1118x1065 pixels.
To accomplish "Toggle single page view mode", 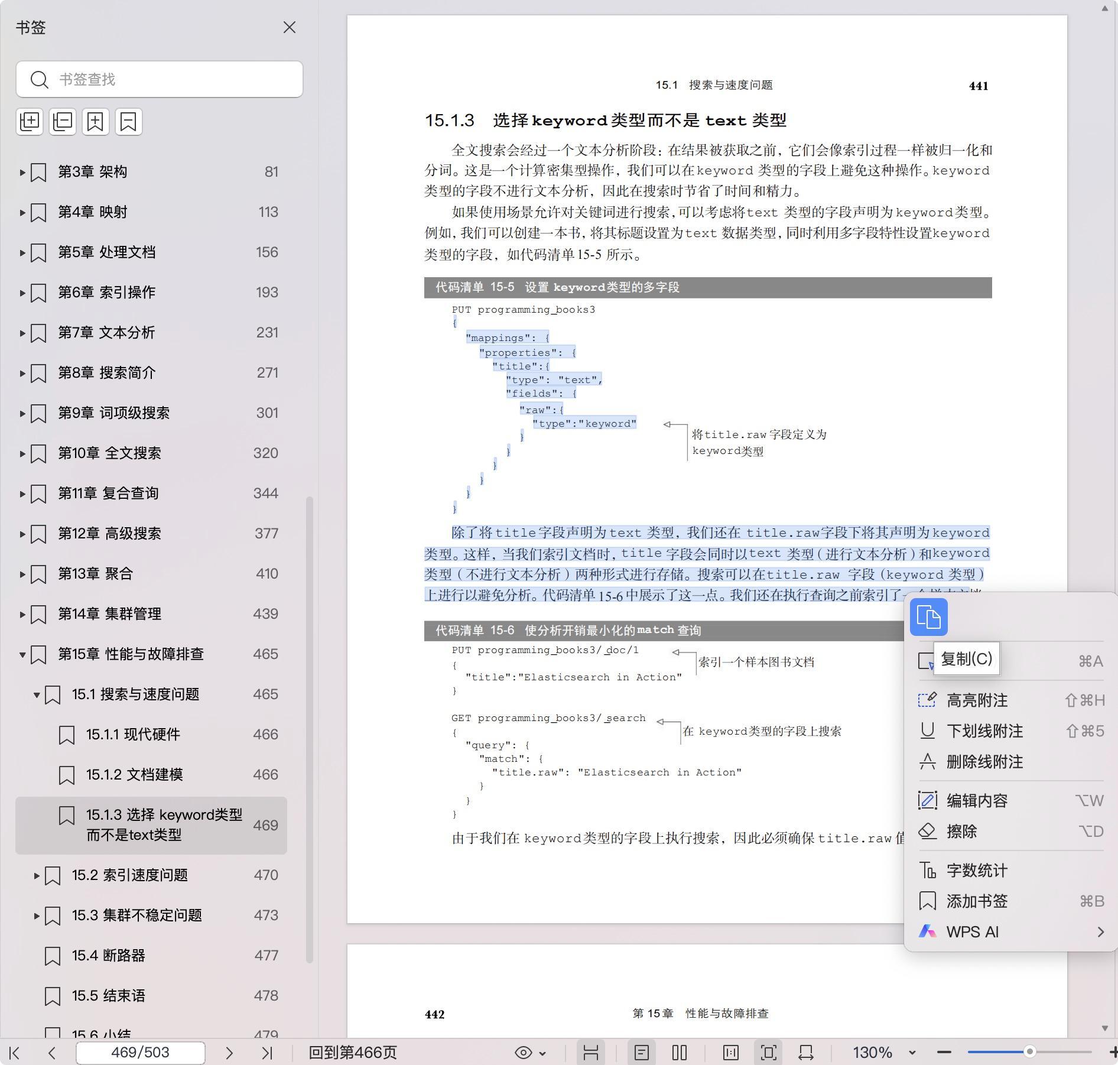I will pos(642,1053).
